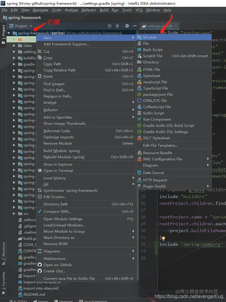Click the CoffeeScript File icon
The width and height of the screenshot is (226, 302).
pyautogui.click(x=139, y=107)
